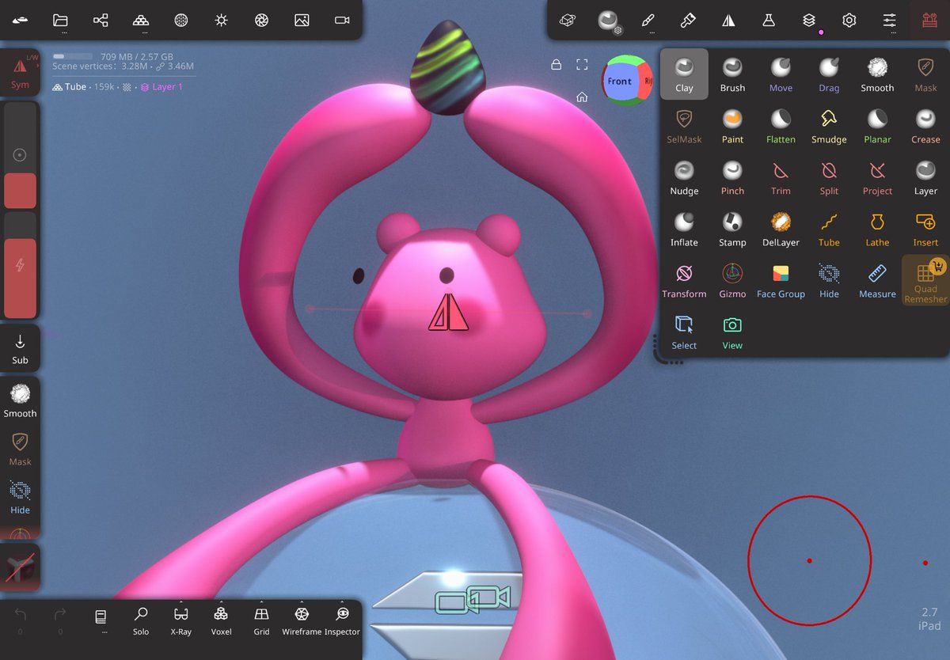This screenshot has height=660, width=950.
Task: Open the settings gear menu
Action: tap(849, 21)
